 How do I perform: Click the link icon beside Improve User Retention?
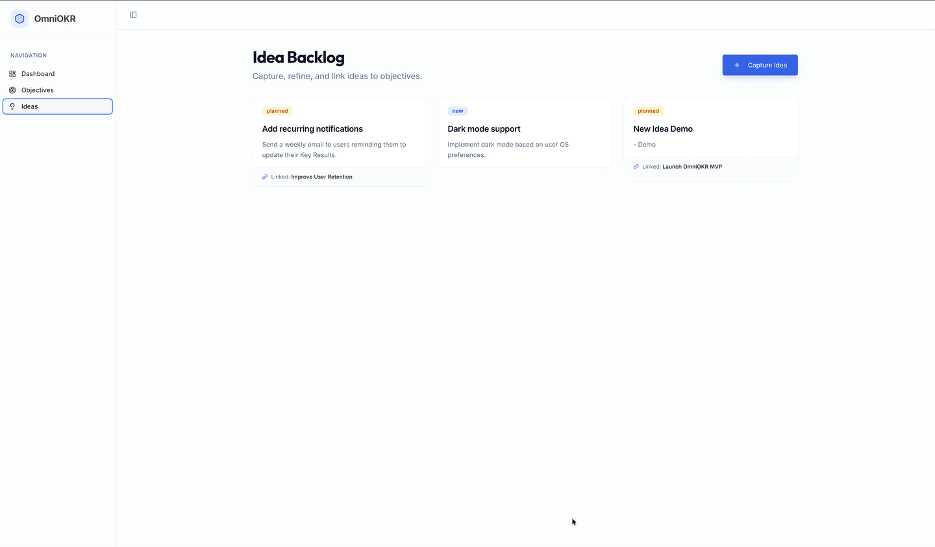265,177
